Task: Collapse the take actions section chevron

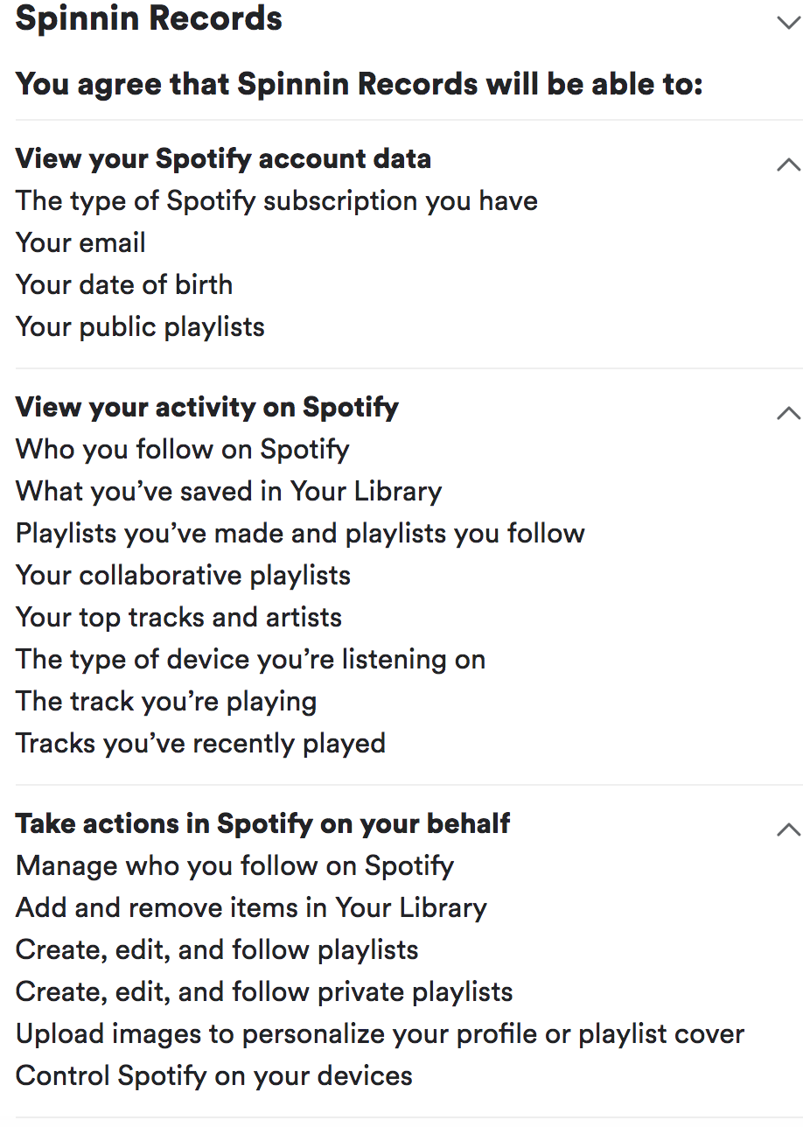Action: pos(788,829)
